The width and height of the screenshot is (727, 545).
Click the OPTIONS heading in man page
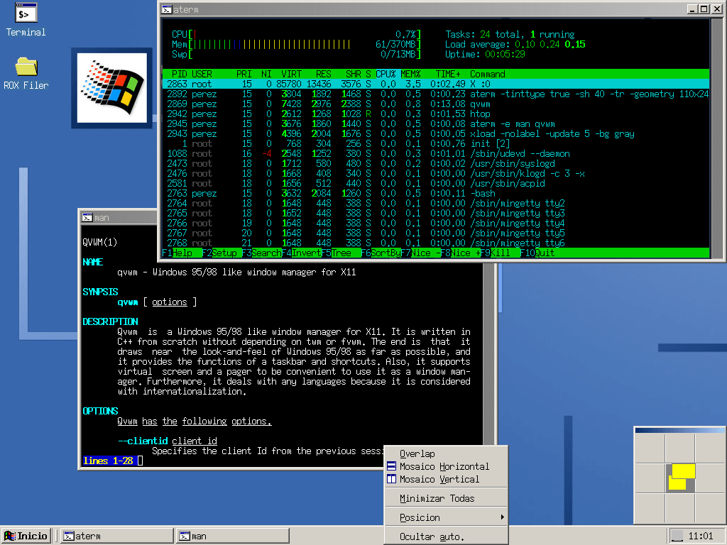click(100, 411)
